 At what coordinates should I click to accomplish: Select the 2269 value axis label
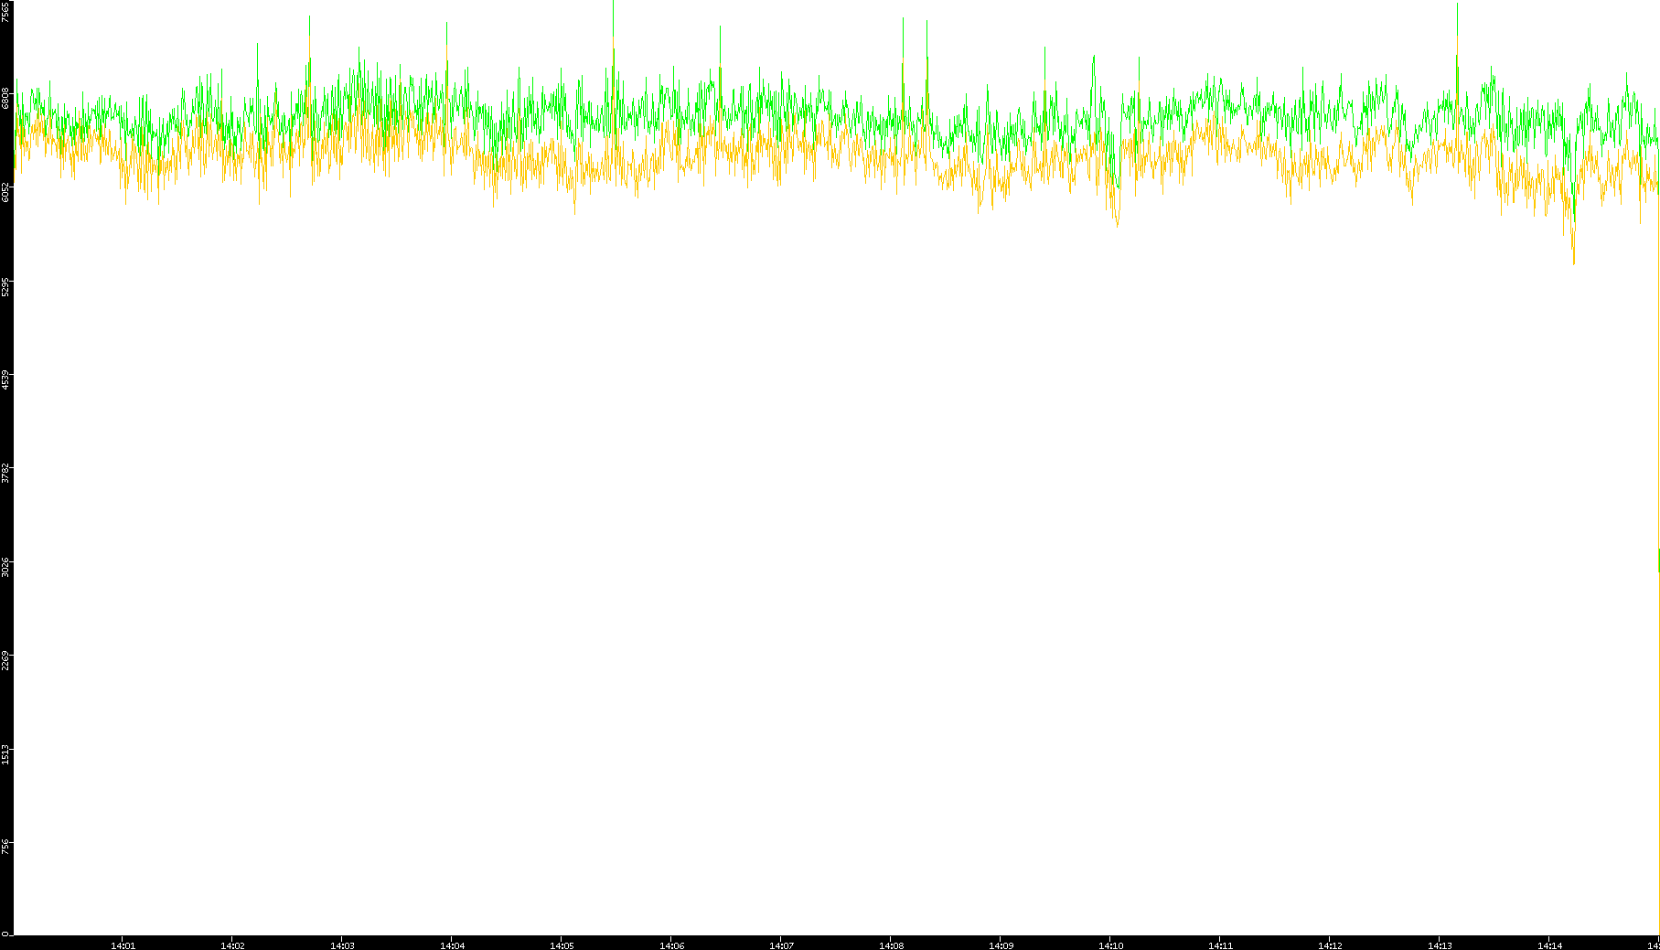pos(6,661)
